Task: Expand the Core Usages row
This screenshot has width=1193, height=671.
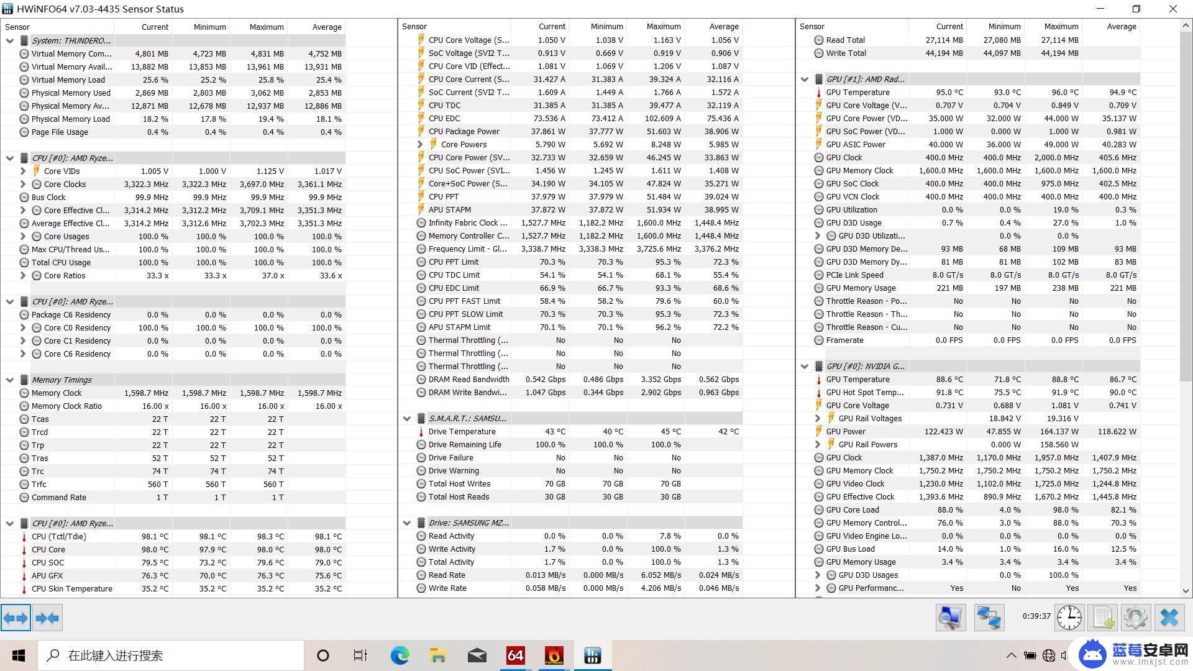Action: point(23,236)
